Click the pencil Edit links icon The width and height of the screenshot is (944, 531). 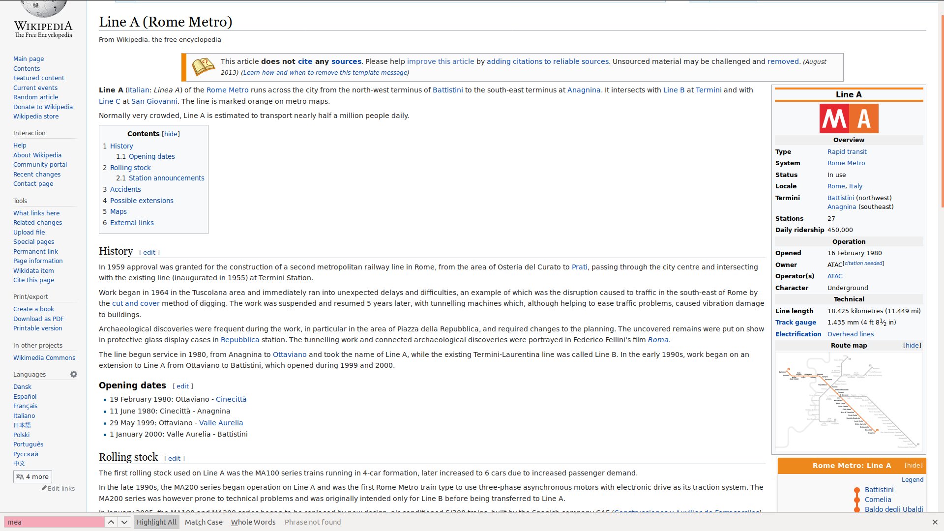44,488
